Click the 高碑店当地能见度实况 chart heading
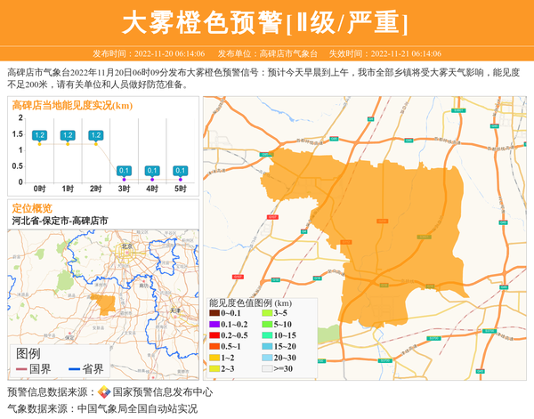 (72, 106)
